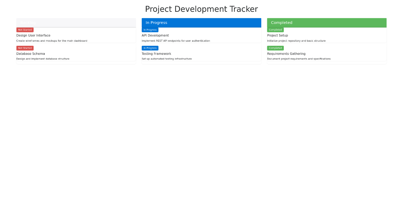
Task: Click the automated testing infrastructure description
Action: tap(167, 59)
